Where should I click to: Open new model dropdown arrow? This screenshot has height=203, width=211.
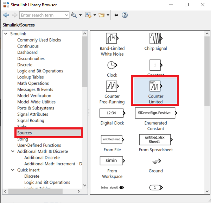pos(95,15)
